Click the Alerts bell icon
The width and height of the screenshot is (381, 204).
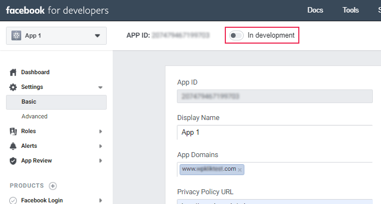13,146
